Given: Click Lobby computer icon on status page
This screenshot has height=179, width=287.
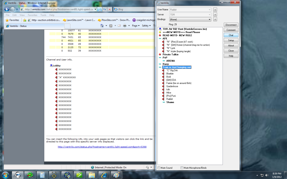Looking at the screenshot, I should tap(51, 65).
